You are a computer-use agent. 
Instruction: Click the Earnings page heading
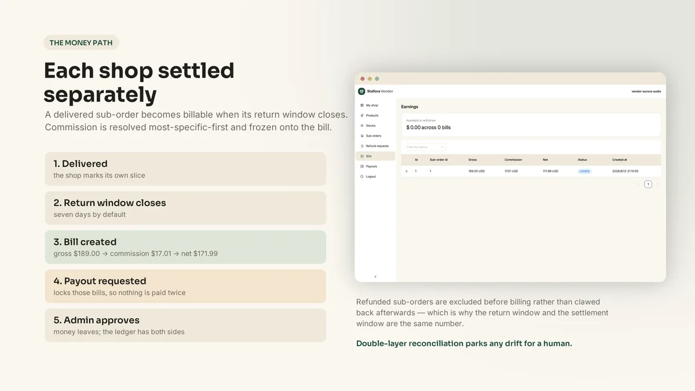point(409,107)
